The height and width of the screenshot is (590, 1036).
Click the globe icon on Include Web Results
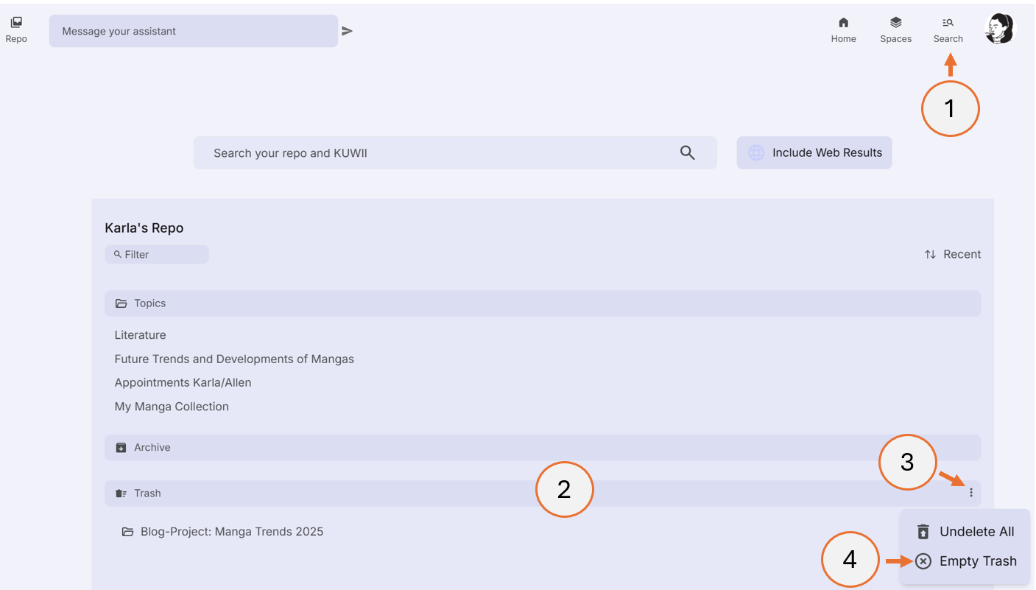click(x=755, y=152)
